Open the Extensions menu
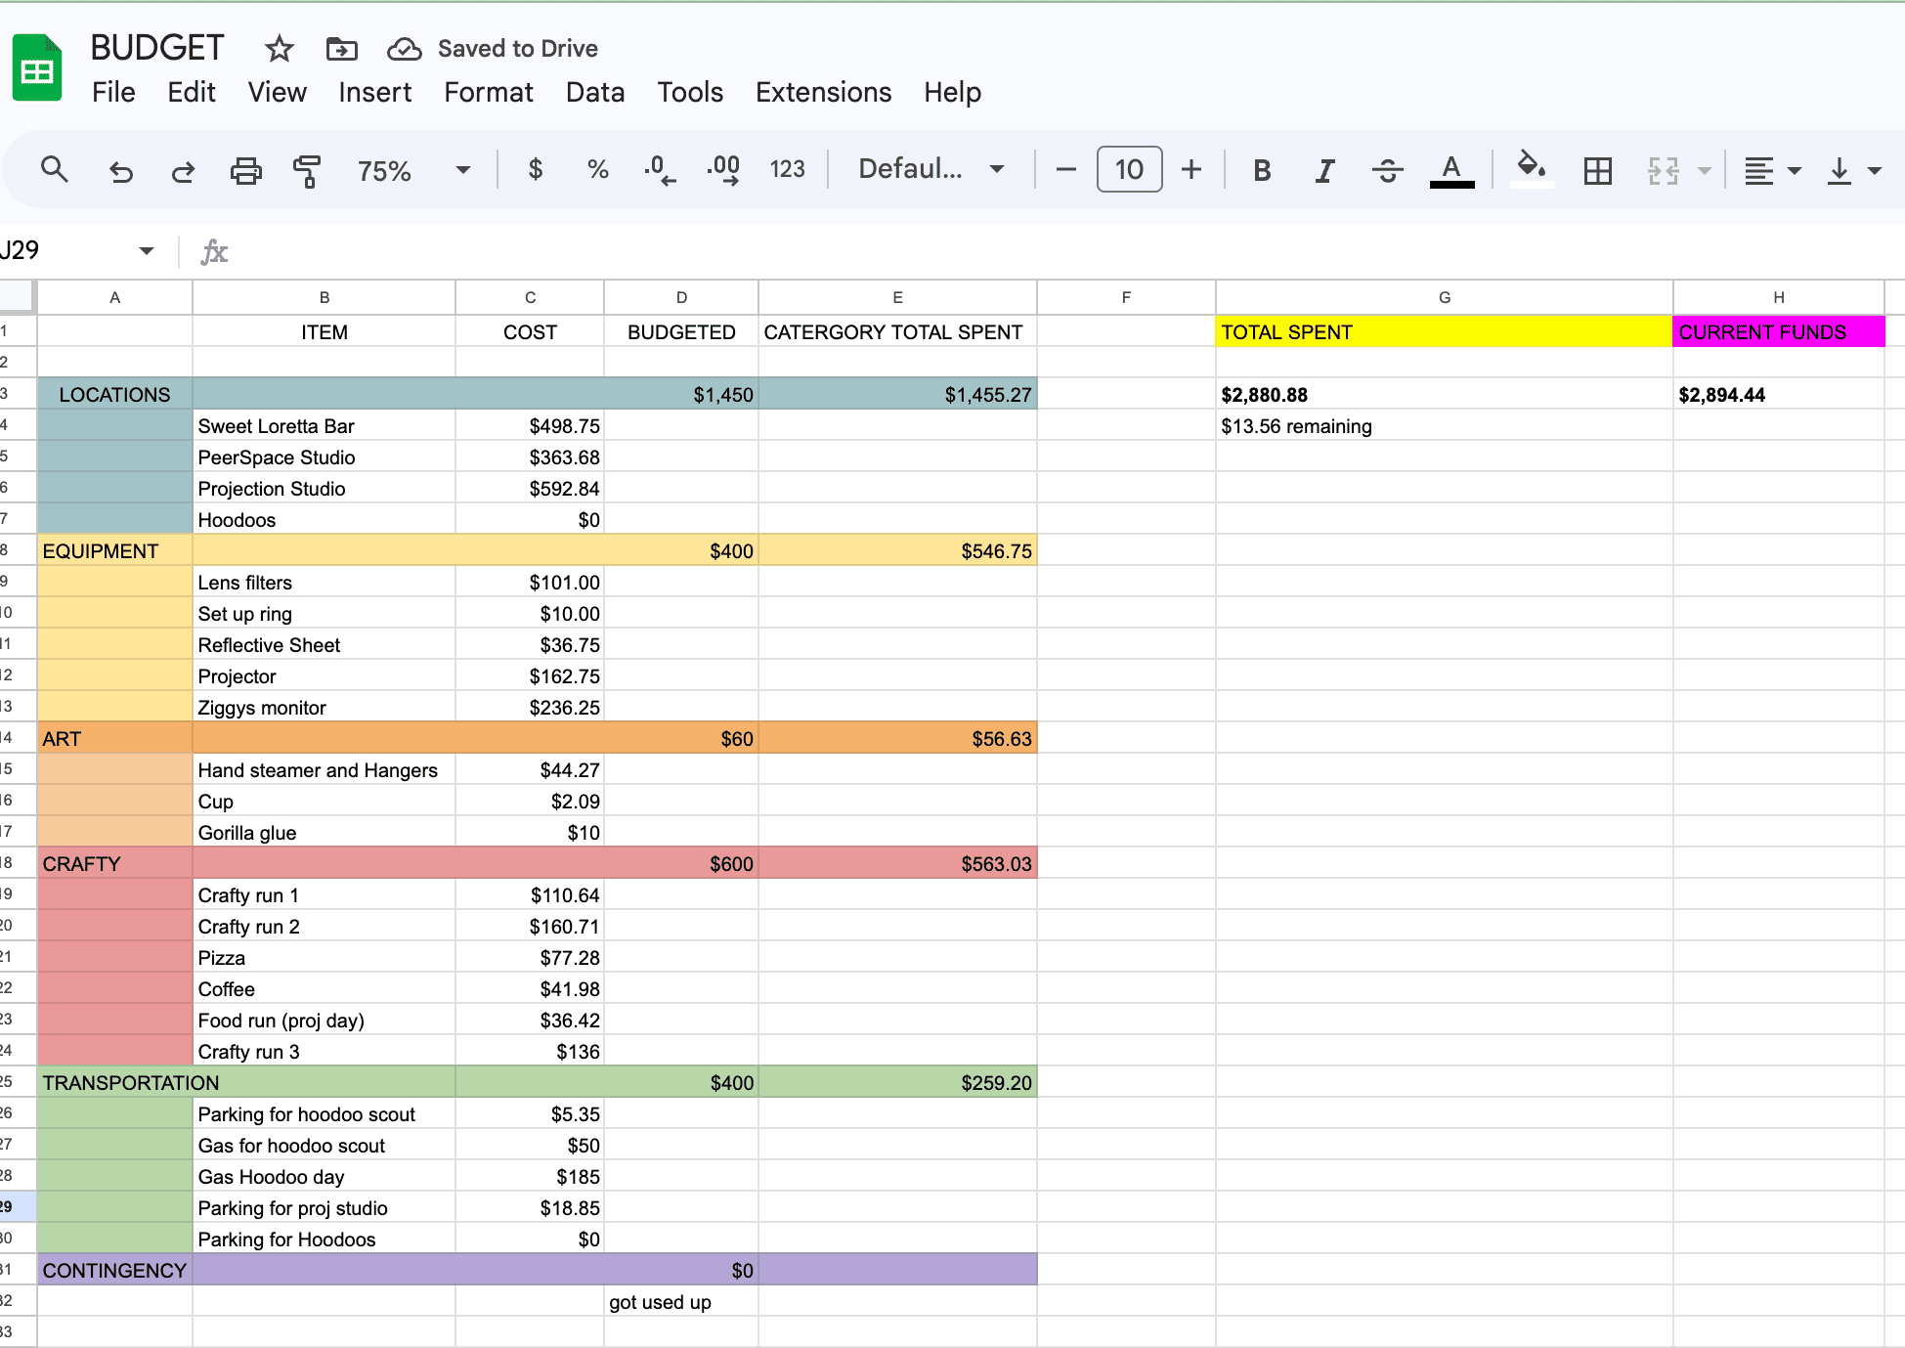The image size is (1905, 1348). 823,92
